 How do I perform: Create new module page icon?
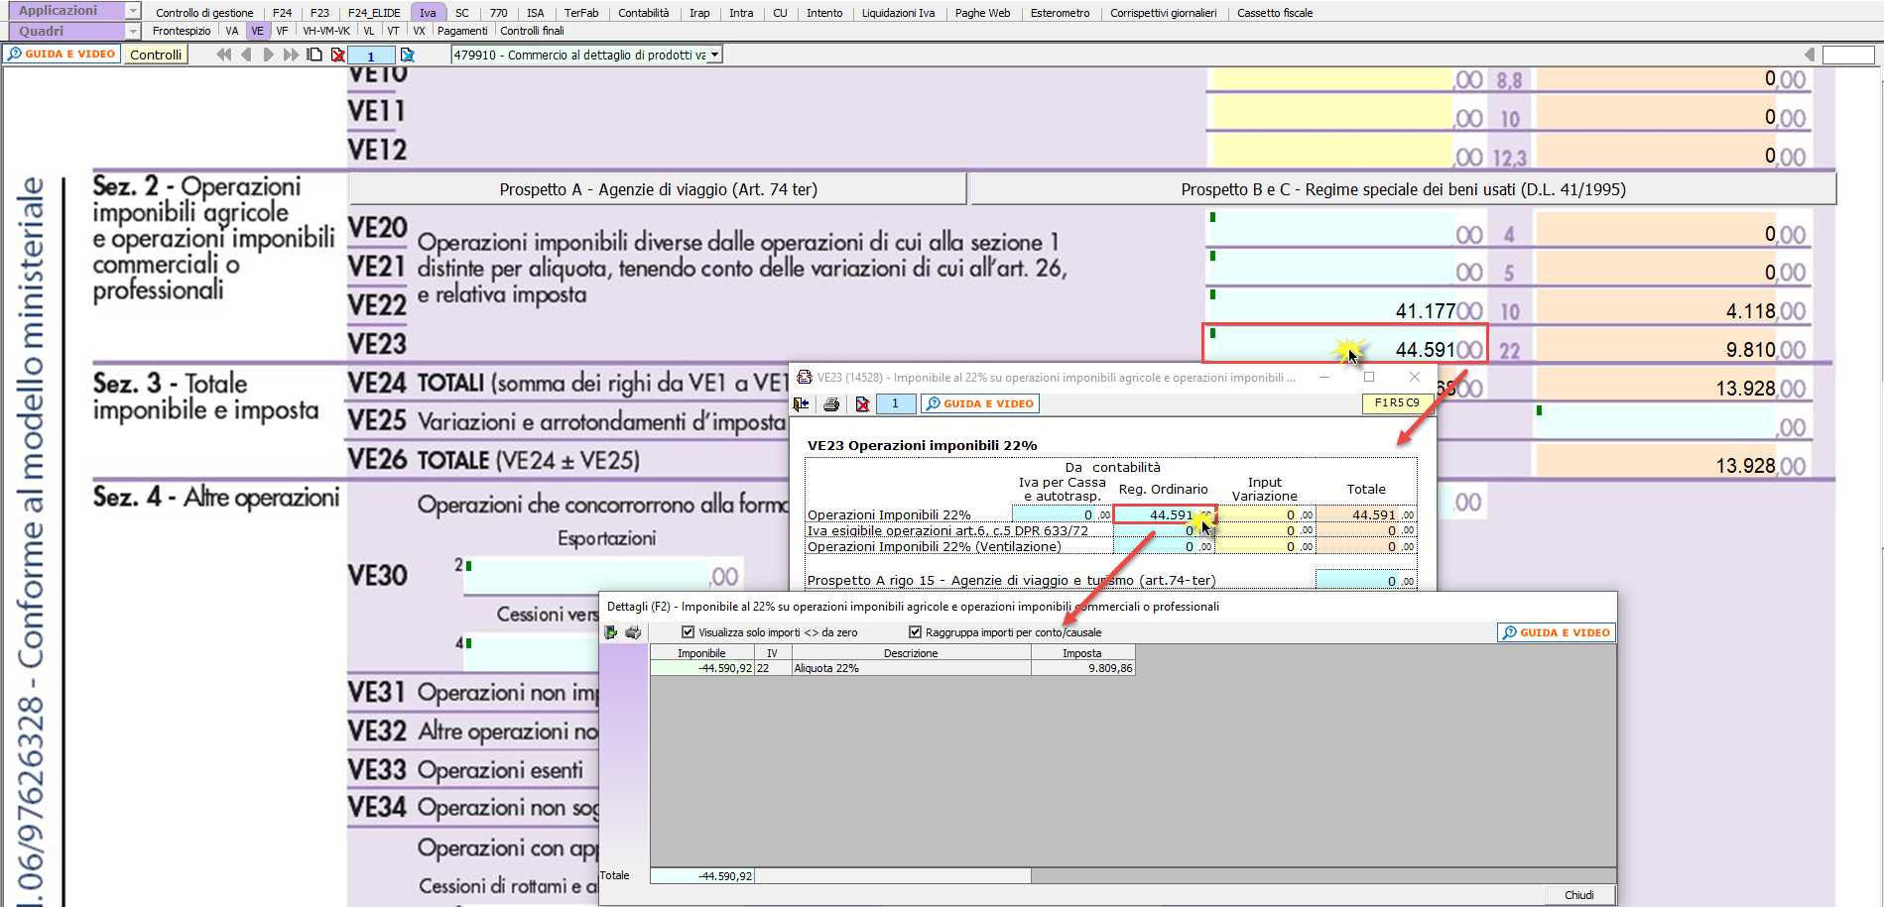(x=314, y=55)
